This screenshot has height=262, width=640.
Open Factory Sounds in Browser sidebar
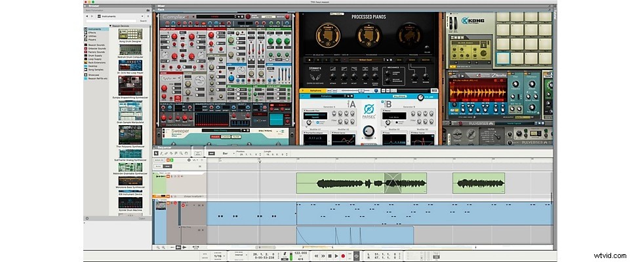pyautogui.click(x=96, y=52)
